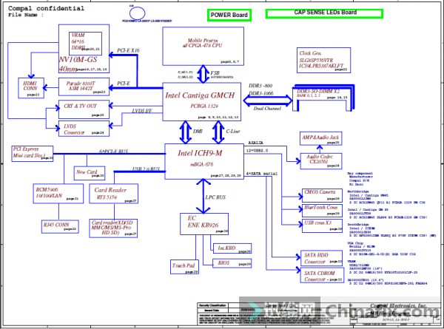Click the DDR3-SO-DIMM X2 block
444x329 pixels.
[x=323, y=98]
